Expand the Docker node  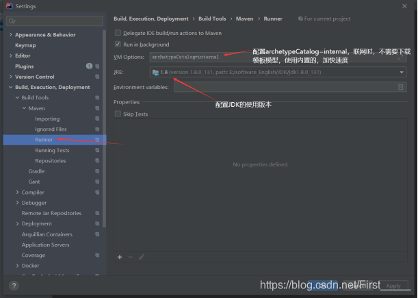(17, 266)
